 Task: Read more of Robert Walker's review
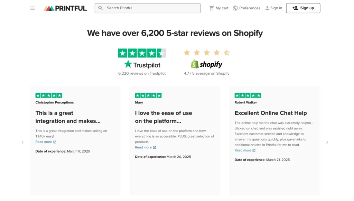[243, 150]
